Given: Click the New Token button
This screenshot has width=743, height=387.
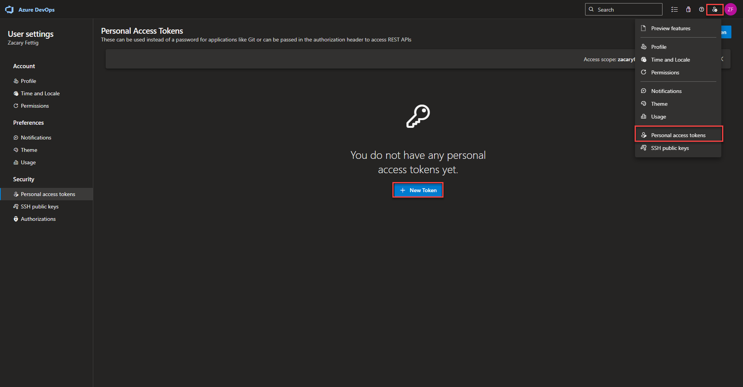Looking at the screenshot, I should point(418,190).
